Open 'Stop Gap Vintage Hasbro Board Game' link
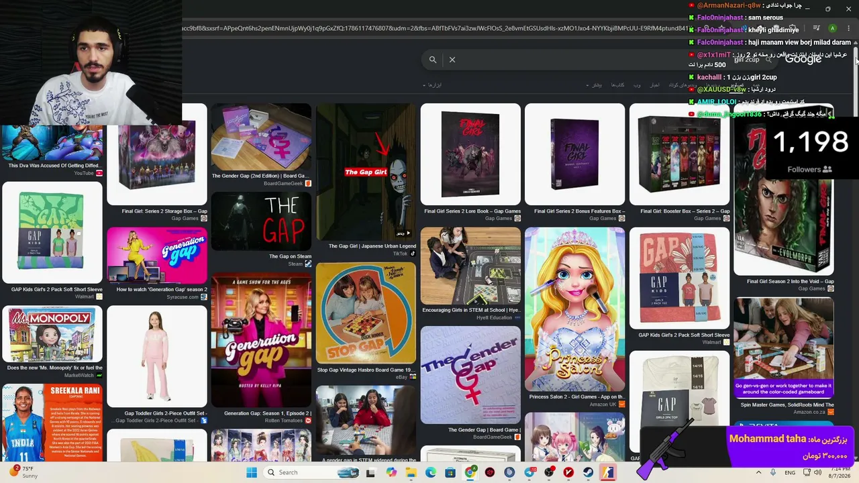 tap(366, 370)
